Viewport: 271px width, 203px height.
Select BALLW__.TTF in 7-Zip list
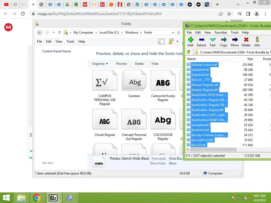[201, 80]
